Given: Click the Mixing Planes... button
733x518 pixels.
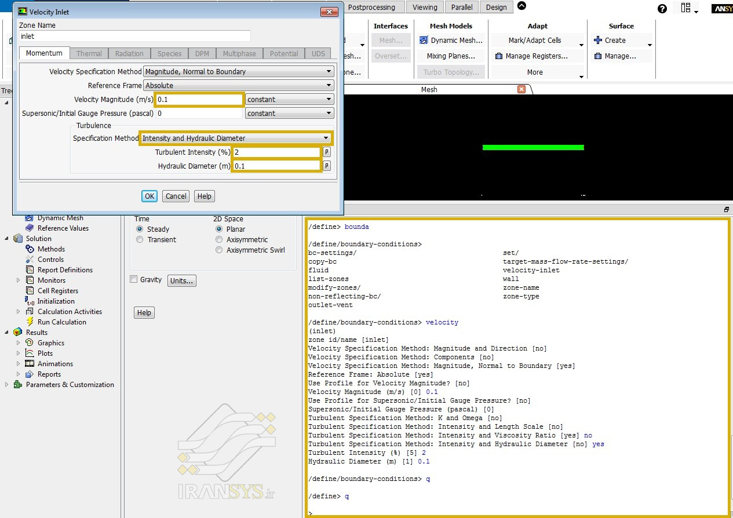Looking at the screenshot, I should pos(451,56).
